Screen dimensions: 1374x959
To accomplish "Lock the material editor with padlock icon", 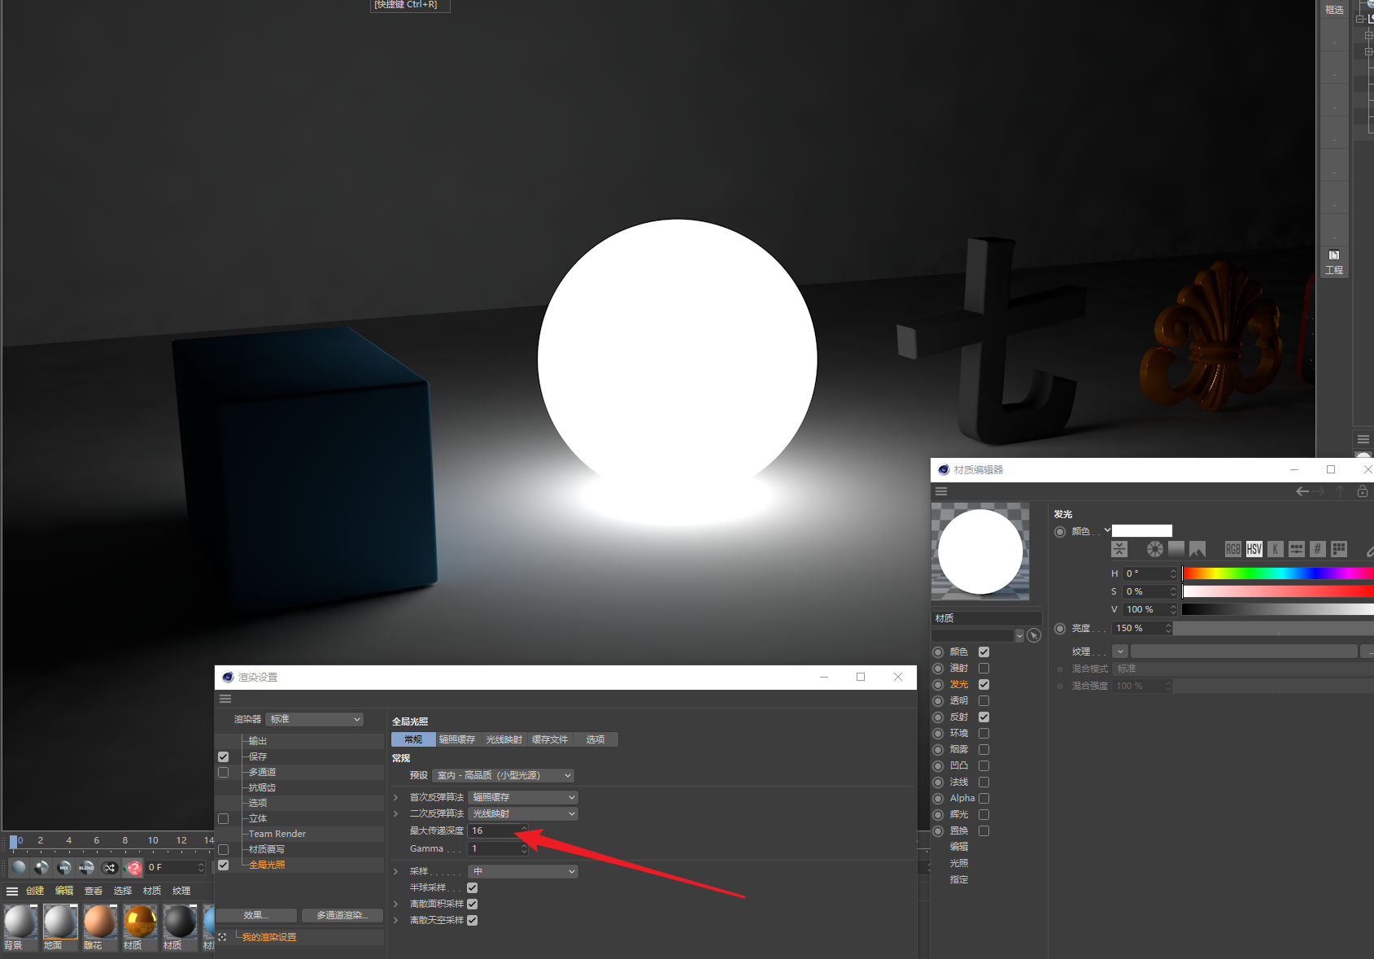I will pyautogui.click(x=1363, y=491).
